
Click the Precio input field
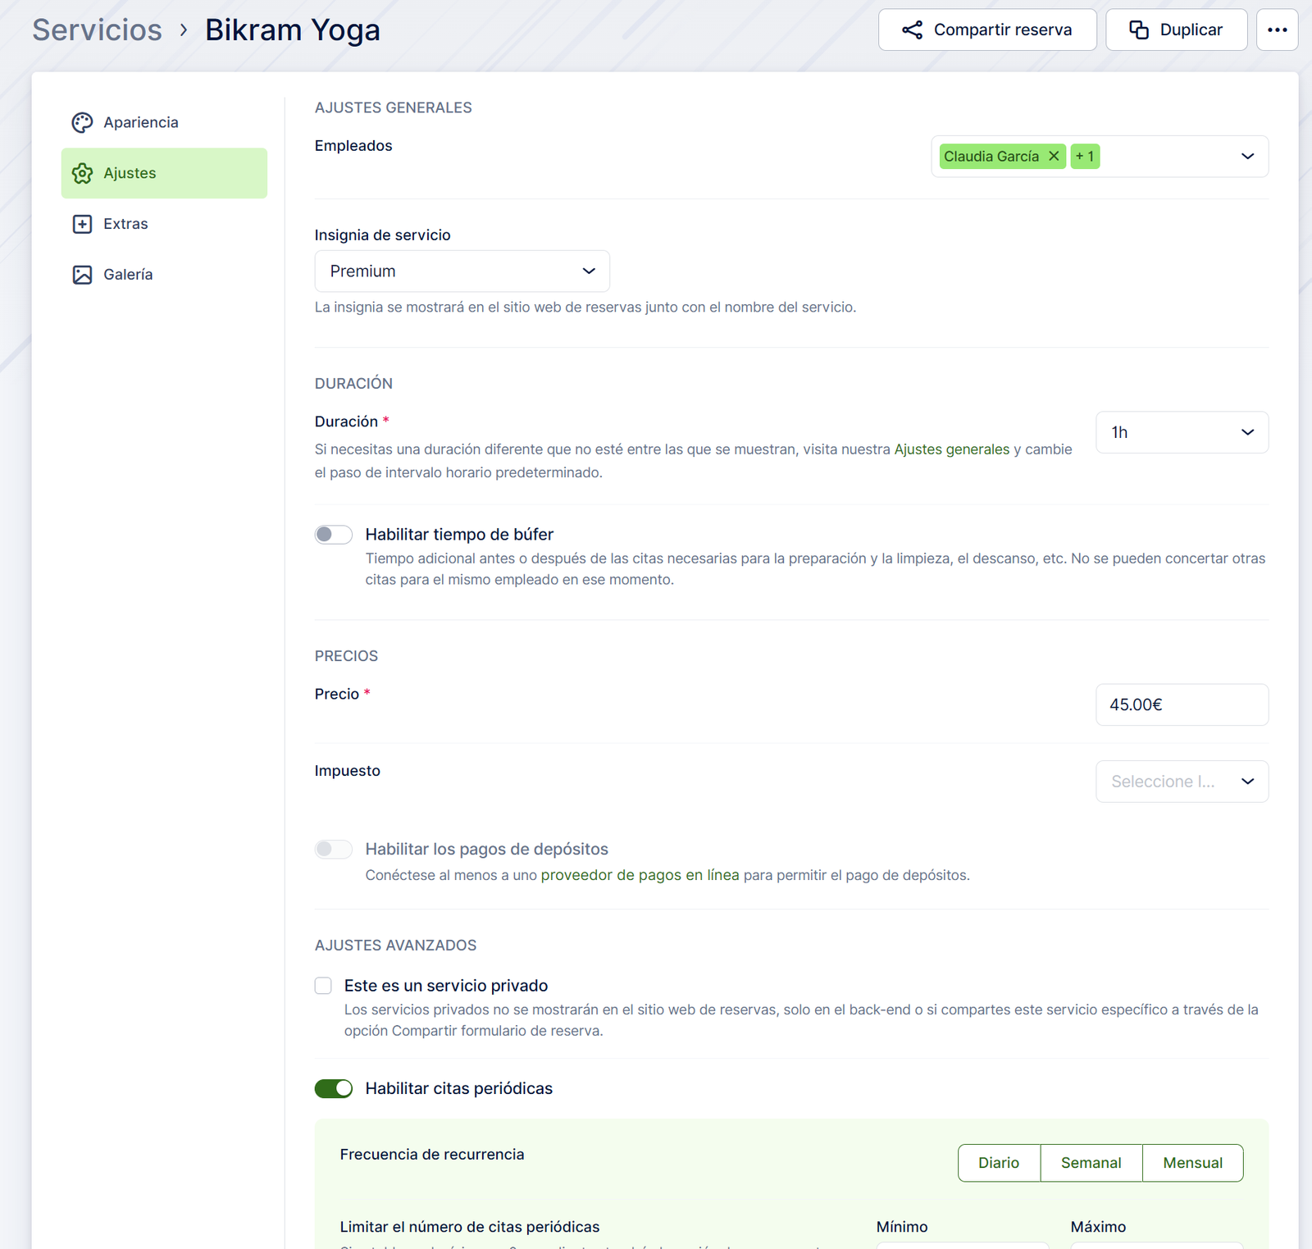(x=1182, y=704)
